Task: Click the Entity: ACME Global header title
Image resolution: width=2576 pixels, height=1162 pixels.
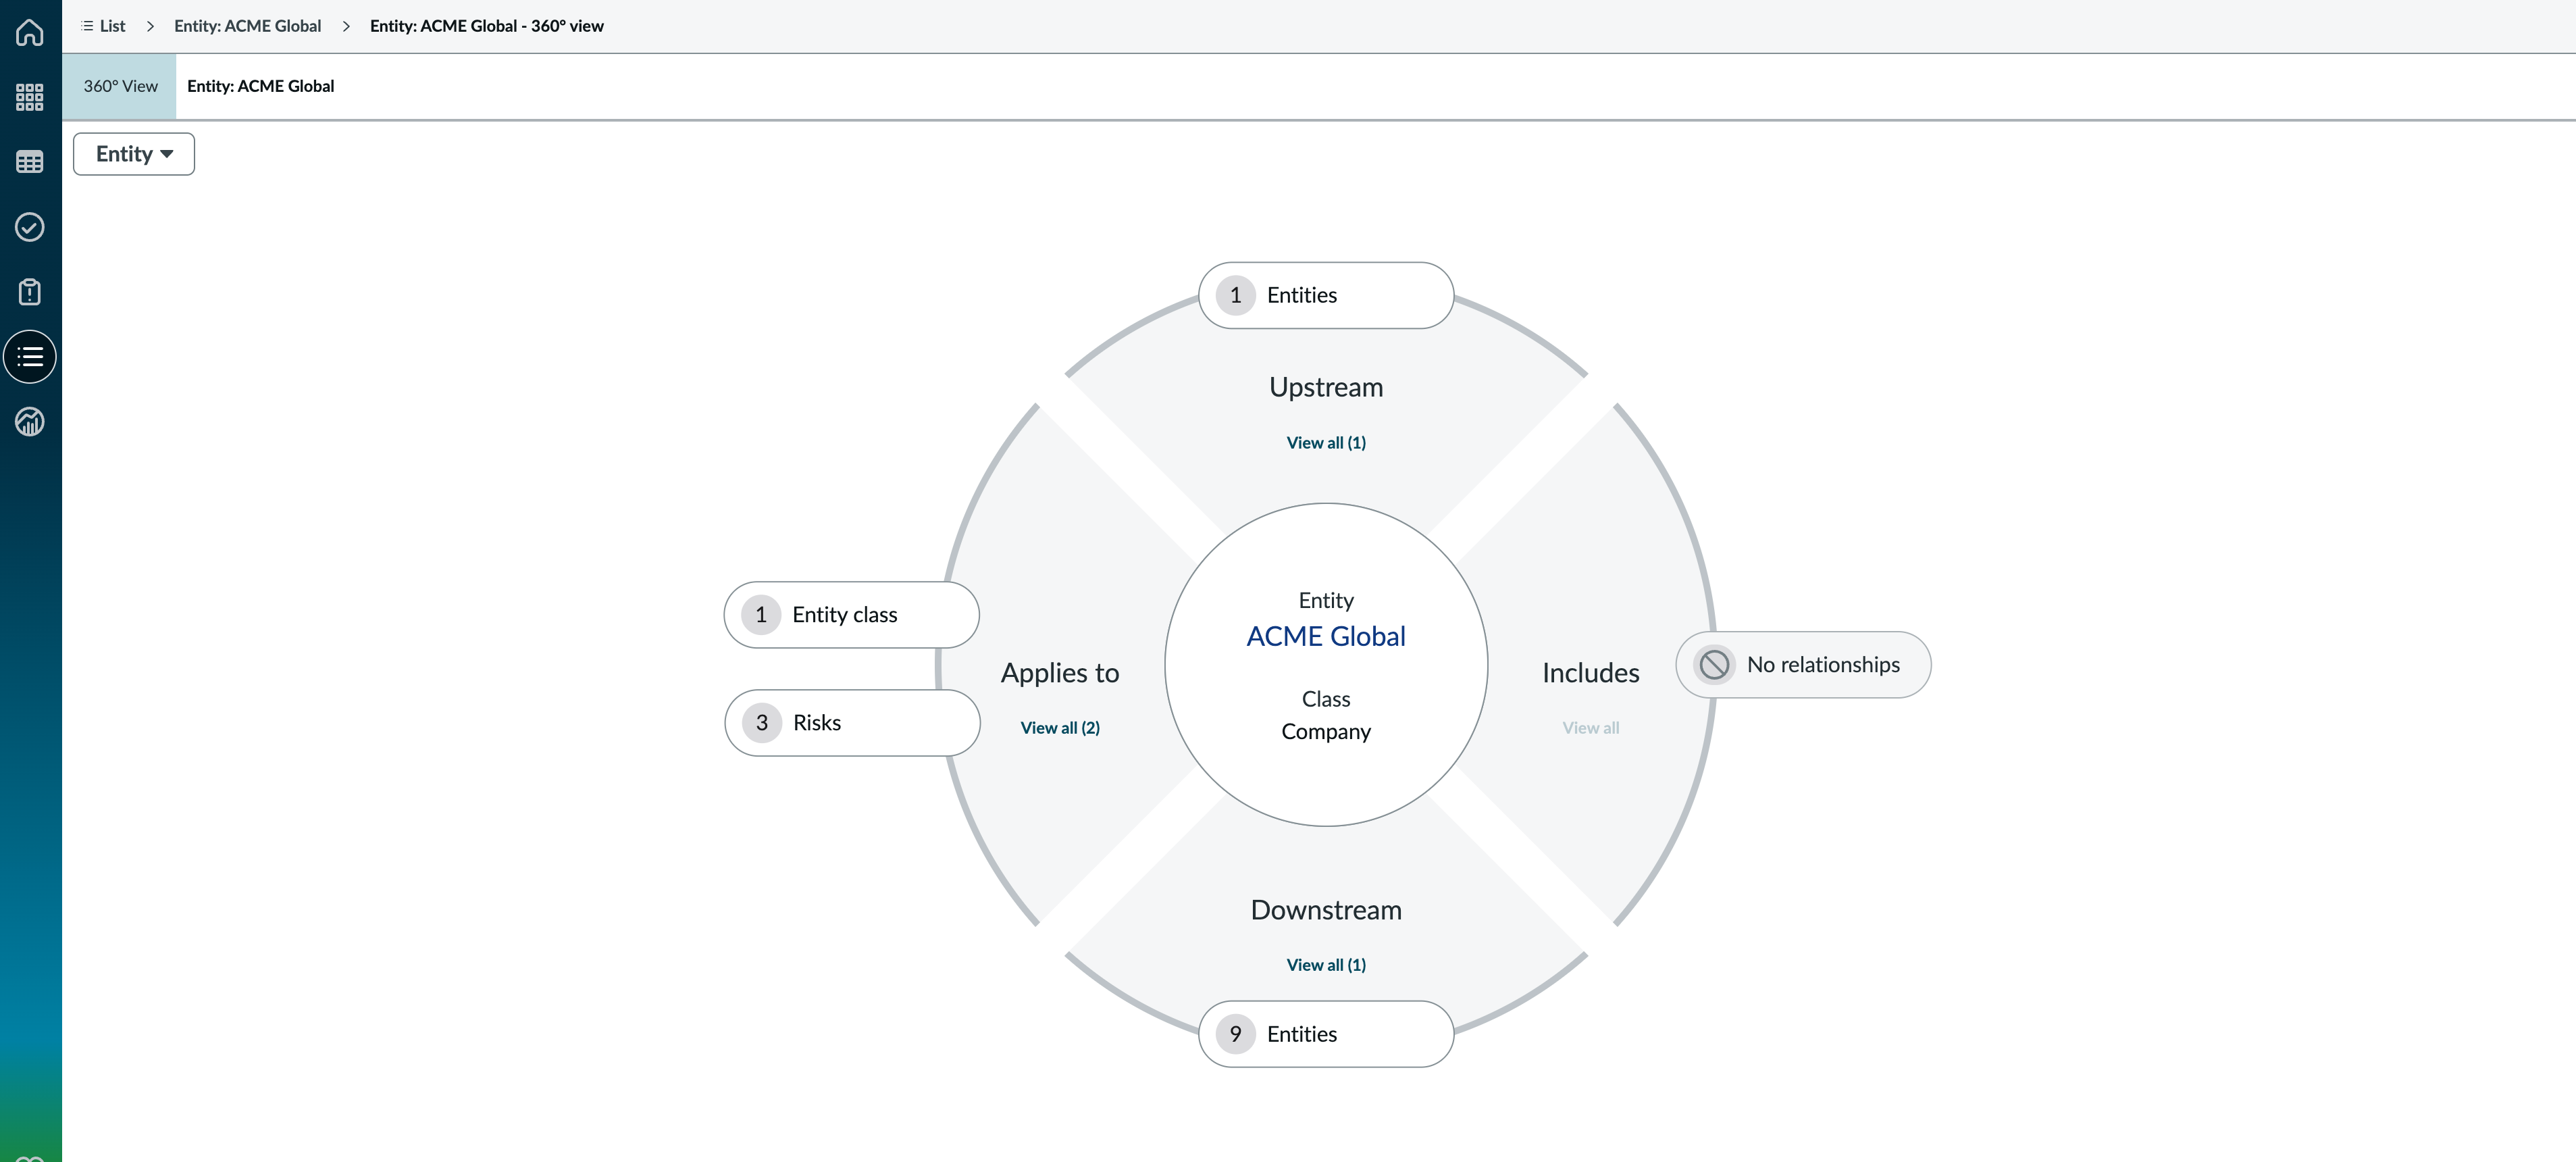Action: 261,86
